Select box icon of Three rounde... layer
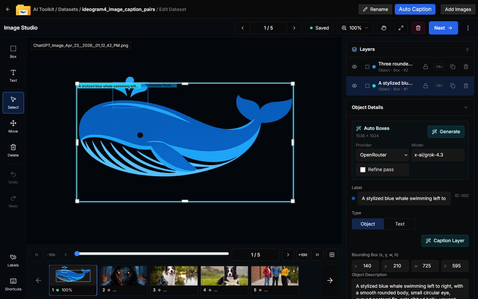The width and height of the screenshot is (478, 299). pyautogui.click(x=367, y=67)
